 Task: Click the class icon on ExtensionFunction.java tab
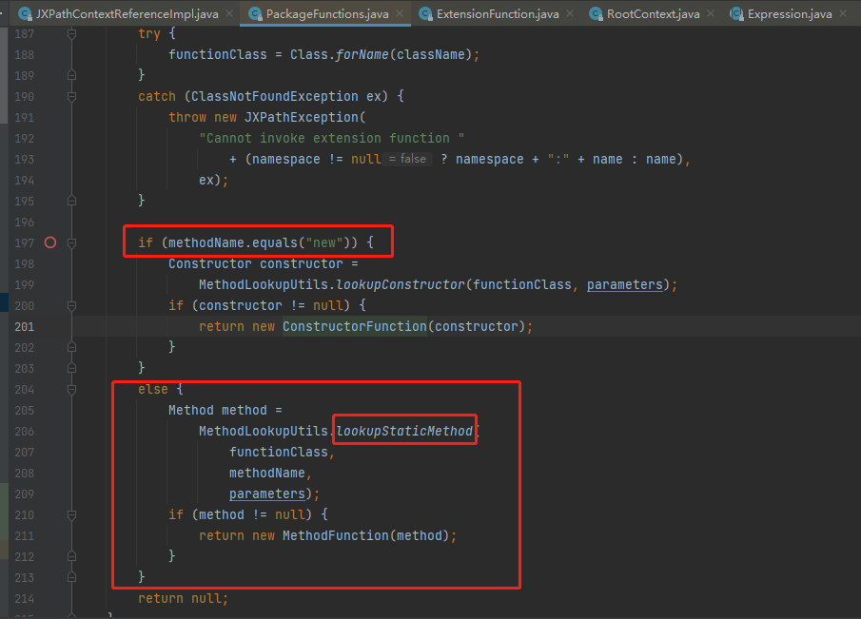tap(425, 13)
